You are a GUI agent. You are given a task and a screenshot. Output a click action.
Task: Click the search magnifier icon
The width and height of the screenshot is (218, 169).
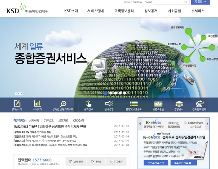click(186, 2)
